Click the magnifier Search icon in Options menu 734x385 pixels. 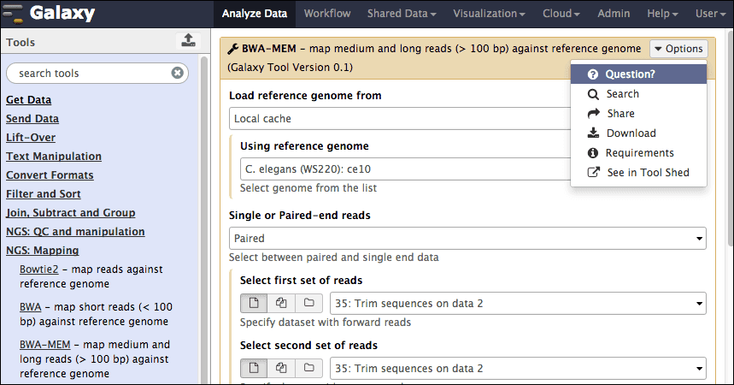[593, 94]
